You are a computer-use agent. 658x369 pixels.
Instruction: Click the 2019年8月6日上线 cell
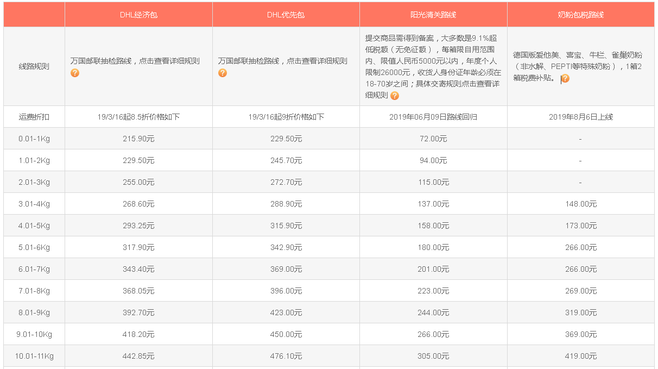click(x=580, y=117)
